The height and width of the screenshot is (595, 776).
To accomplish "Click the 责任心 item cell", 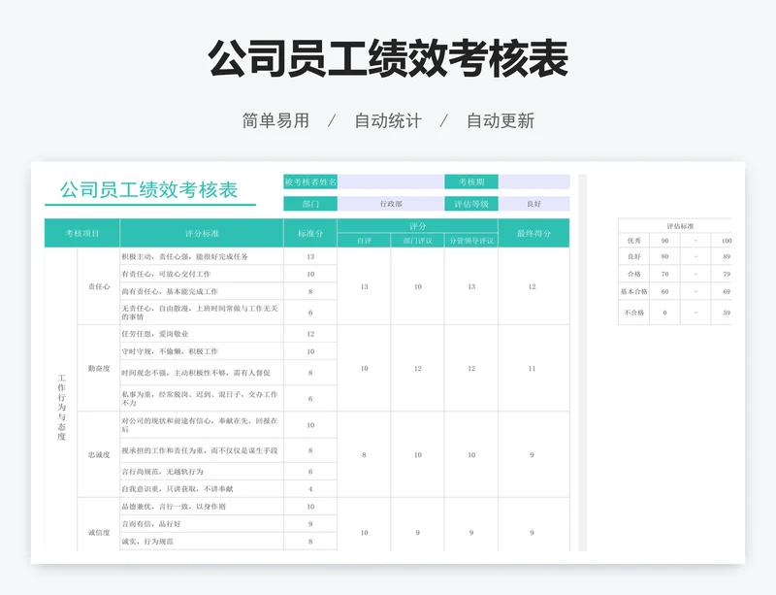I will click(x=99, y=286).
